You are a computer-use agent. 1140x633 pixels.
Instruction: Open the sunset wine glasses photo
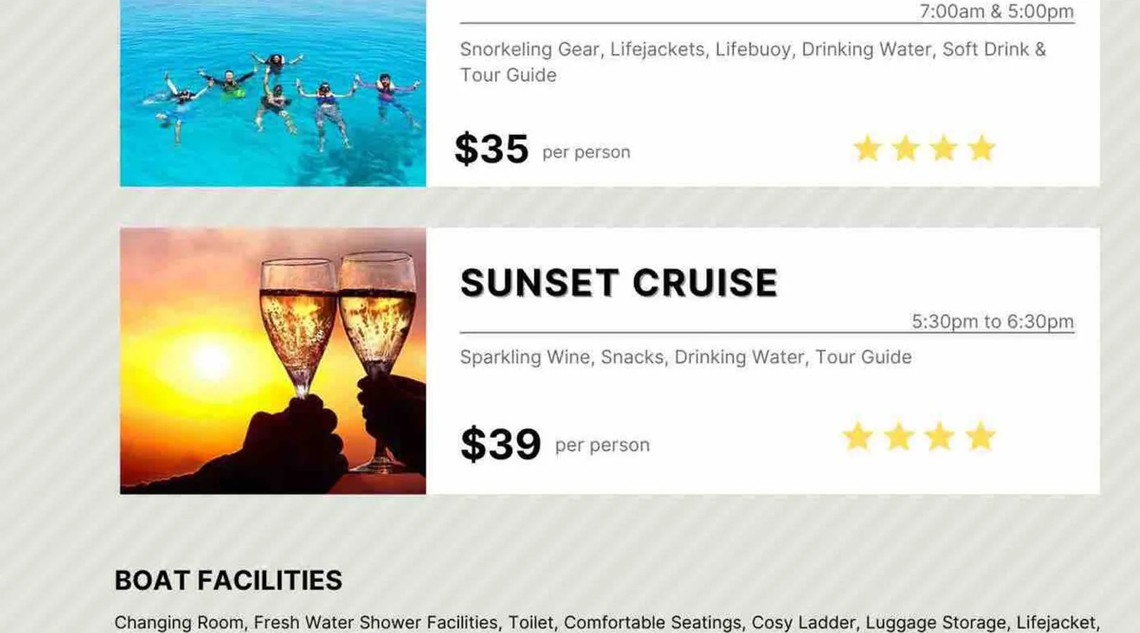[x=273, y=361]
